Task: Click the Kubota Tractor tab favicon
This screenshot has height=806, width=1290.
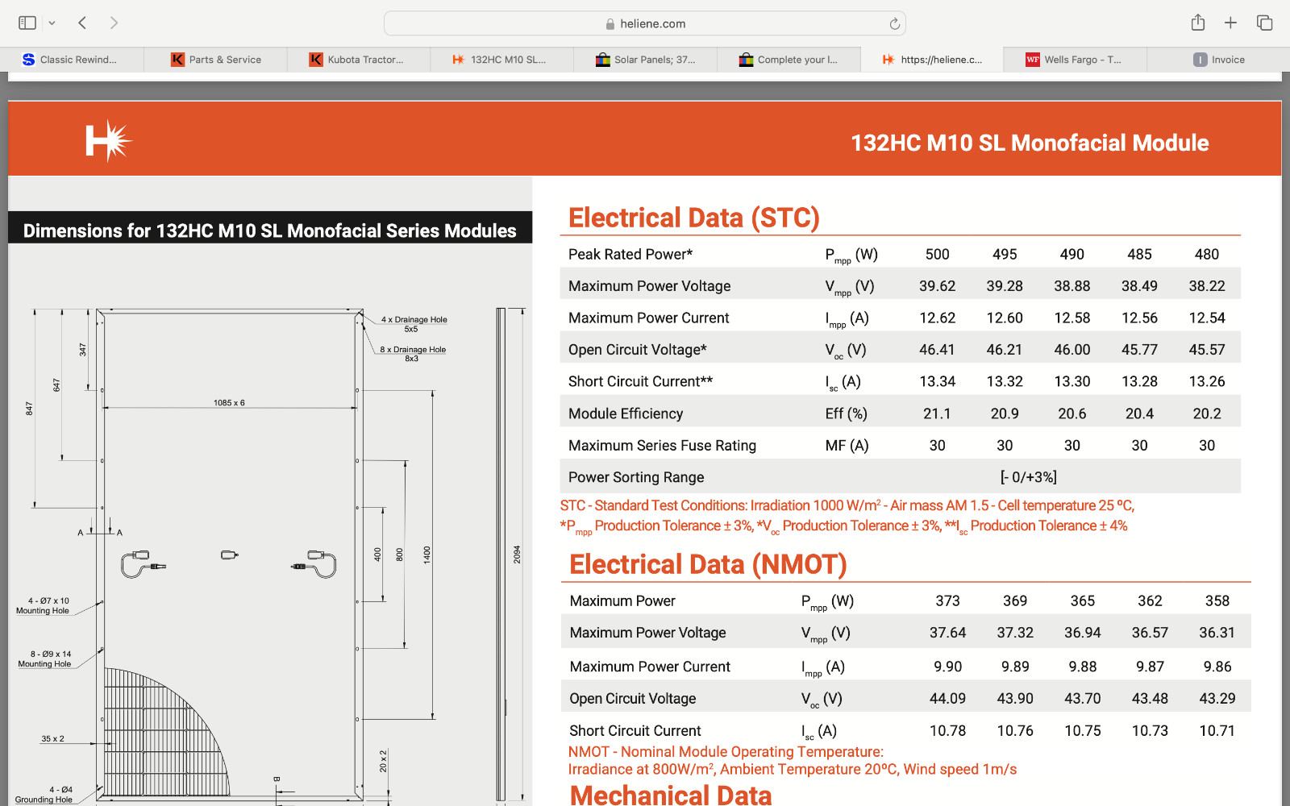Action: (x=316, y=60)
